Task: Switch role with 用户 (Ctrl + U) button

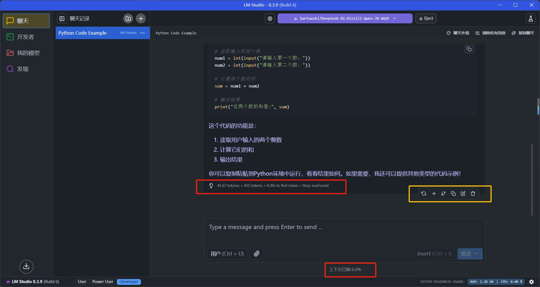Action: click(227, 254)
